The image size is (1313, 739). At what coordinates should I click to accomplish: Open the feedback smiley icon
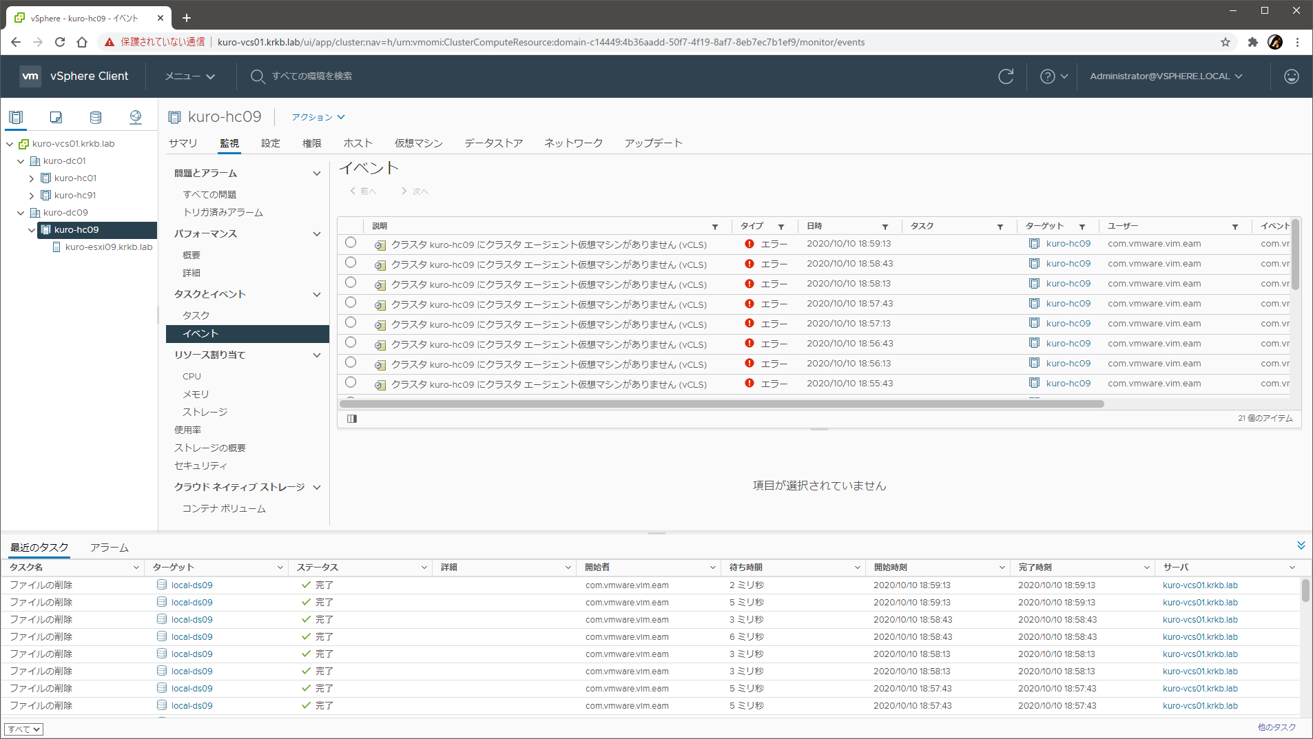[x=1291, y=76]
